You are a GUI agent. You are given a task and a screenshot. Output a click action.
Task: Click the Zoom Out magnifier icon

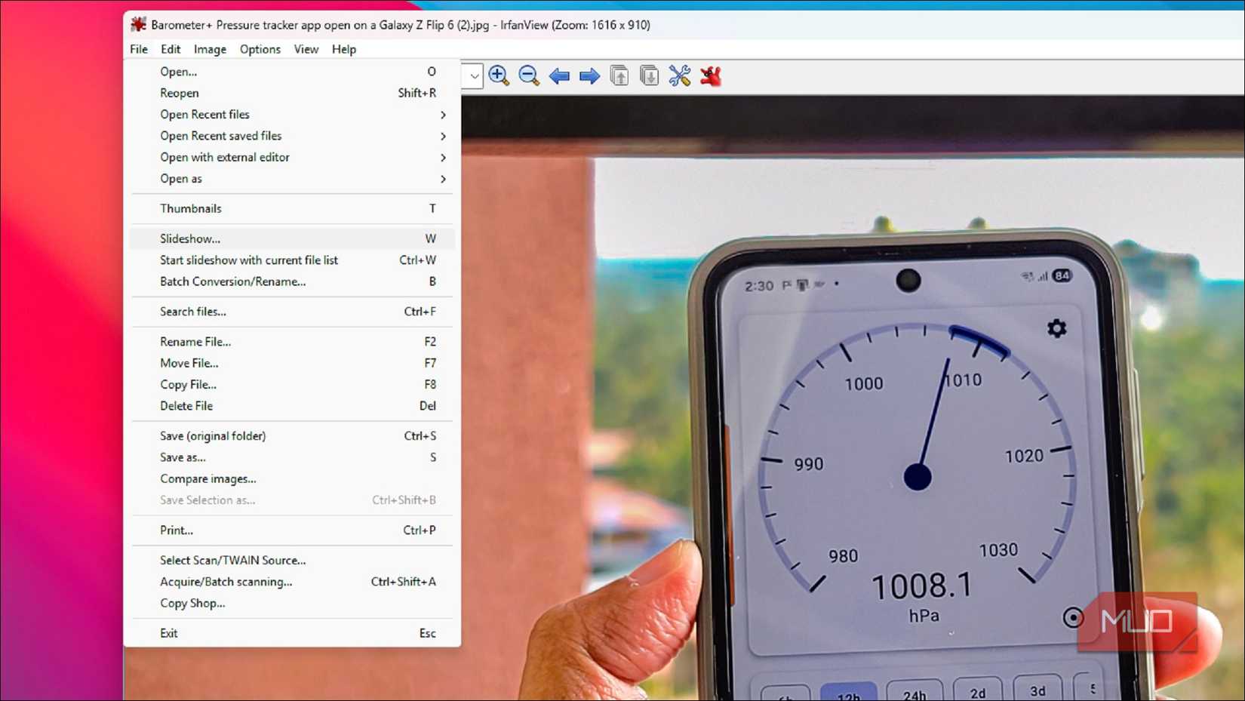pyautogui.click(x=529, y=75)
